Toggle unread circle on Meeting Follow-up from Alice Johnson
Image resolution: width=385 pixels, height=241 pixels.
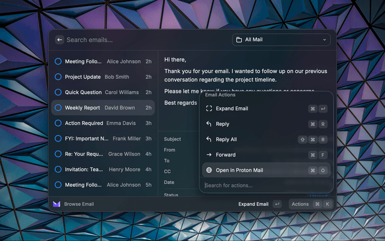58,61
